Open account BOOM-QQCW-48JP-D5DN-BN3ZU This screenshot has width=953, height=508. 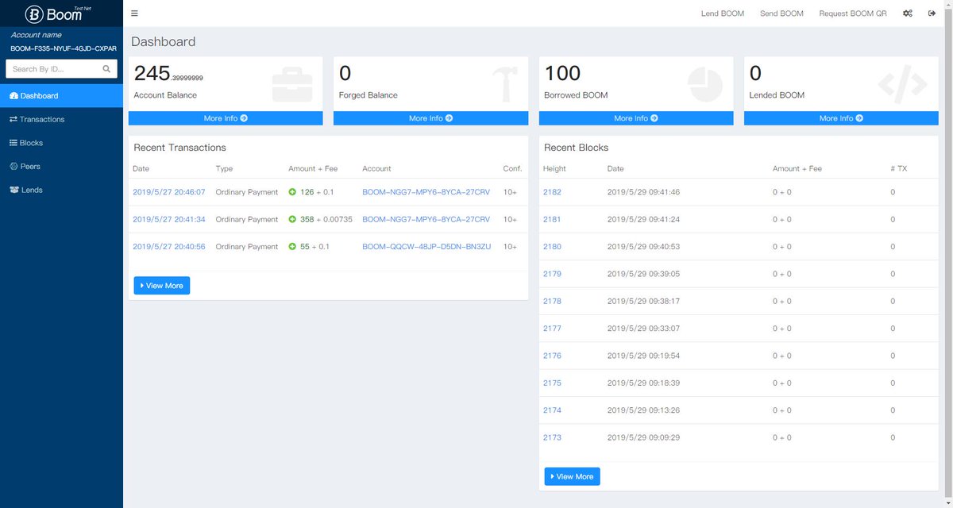[426, 247]
